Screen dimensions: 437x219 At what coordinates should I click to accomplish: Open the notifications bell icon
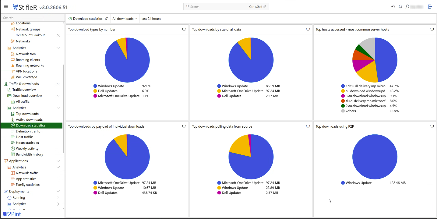[x=400, y=6]
